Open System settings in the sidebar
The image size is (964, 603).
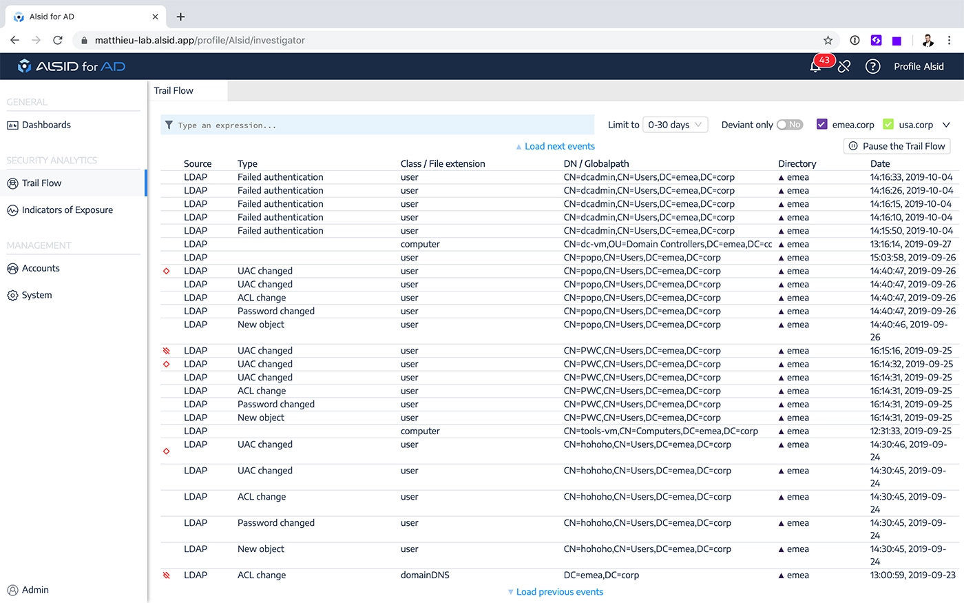pos(36,296)
